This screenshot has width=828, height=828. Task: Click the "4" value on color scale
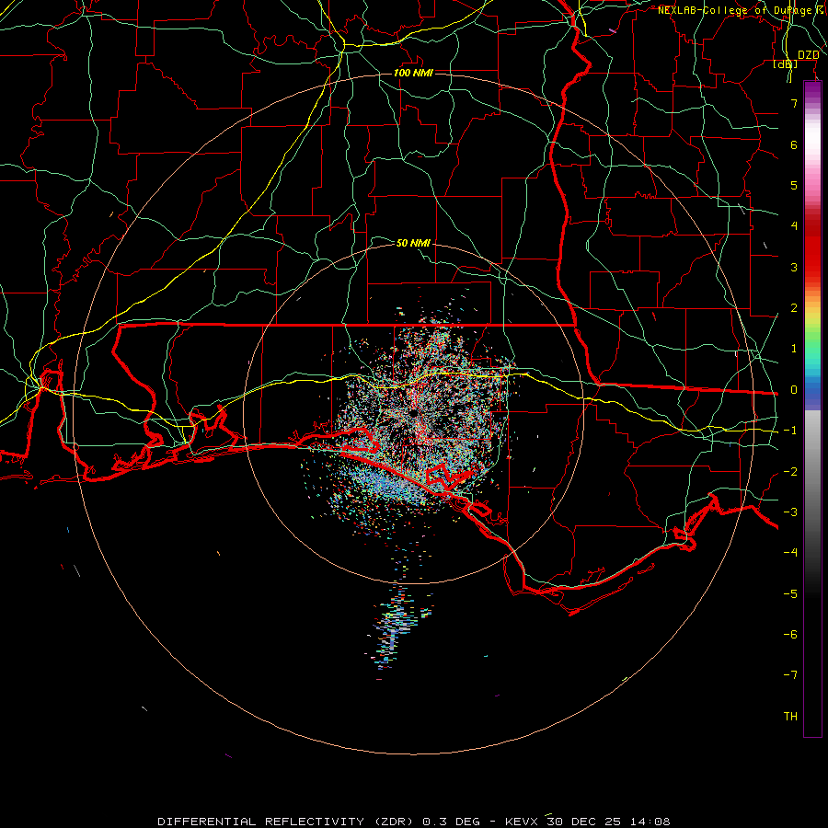(x=794, y=226)
